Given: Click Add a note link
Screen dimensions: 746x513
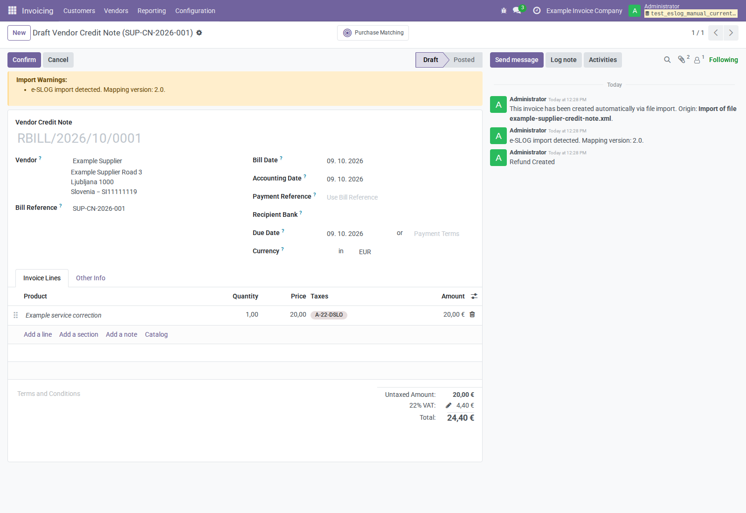Looking at the screenshot, I should pyautogui.click(x=122, y=334).
